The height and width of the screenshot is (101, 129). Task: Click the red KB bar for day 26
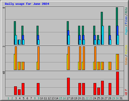[x=102, y=88]
